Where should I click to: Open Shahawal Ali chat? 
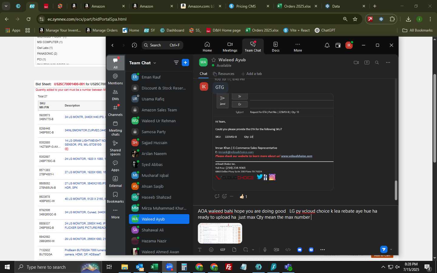click(x=159, y=230)
